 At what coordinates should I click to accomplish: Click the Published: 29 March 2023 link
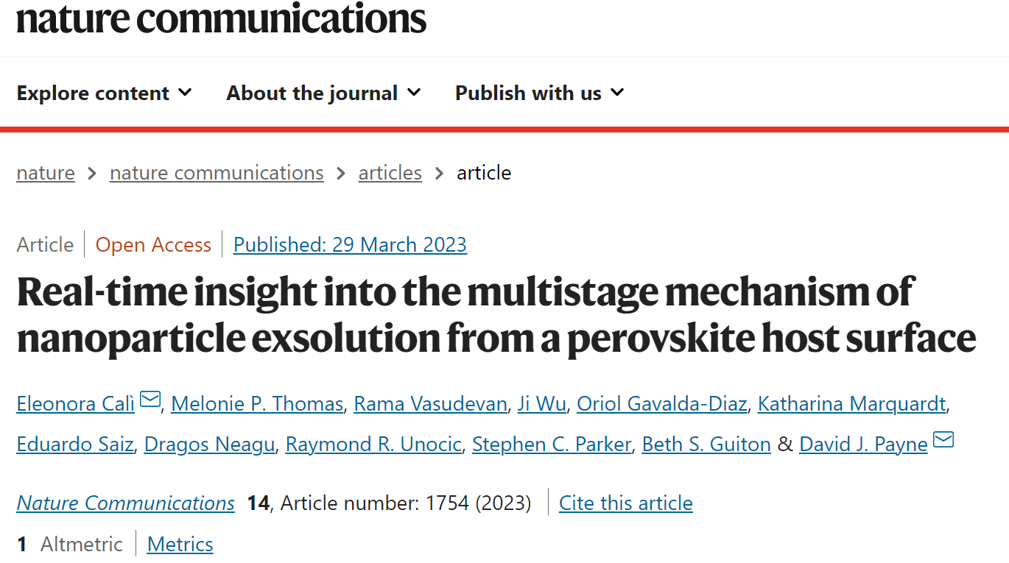(x=350, y=244)
